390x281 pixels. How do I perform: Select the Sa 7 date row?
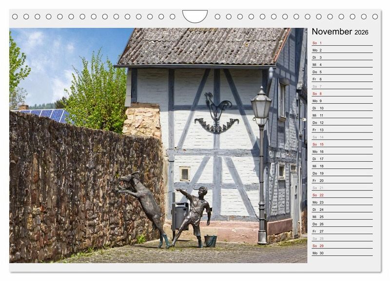pyautogui.click(x=342, y=86)
